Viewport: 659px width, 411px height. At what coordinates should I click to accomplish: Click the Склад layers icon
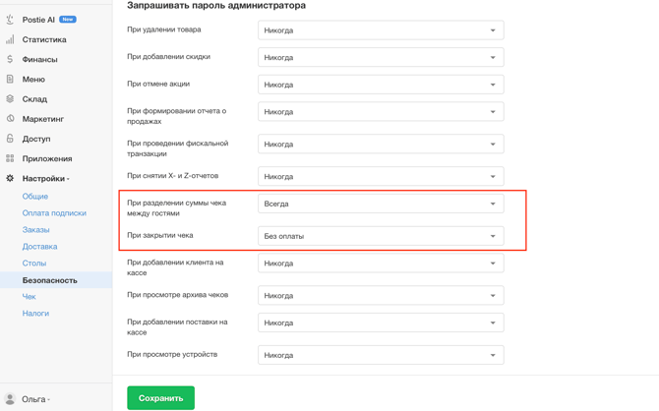[x=10, y=98]
